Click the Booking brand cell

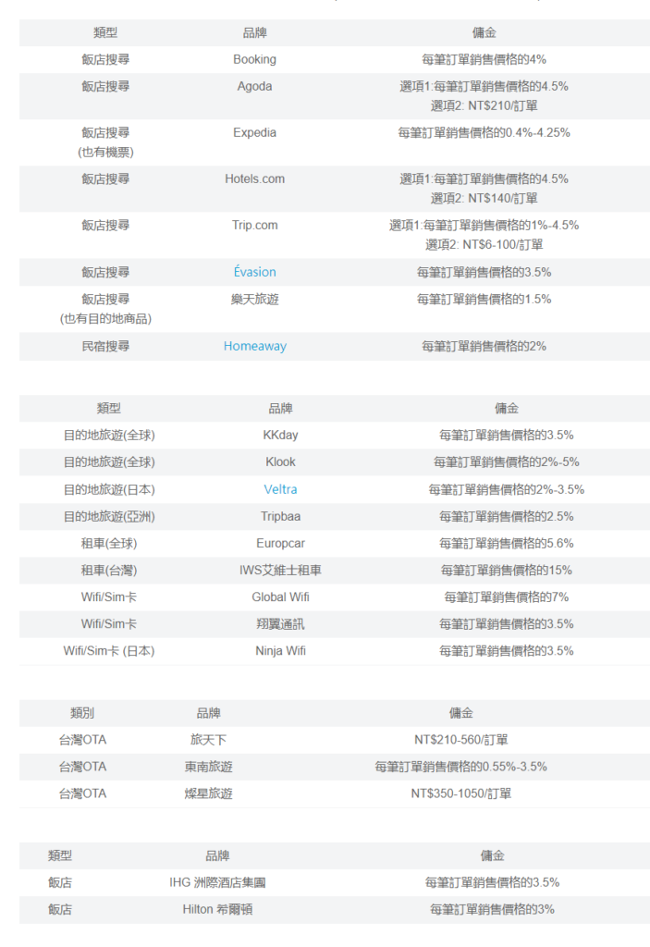coord(254,59)
